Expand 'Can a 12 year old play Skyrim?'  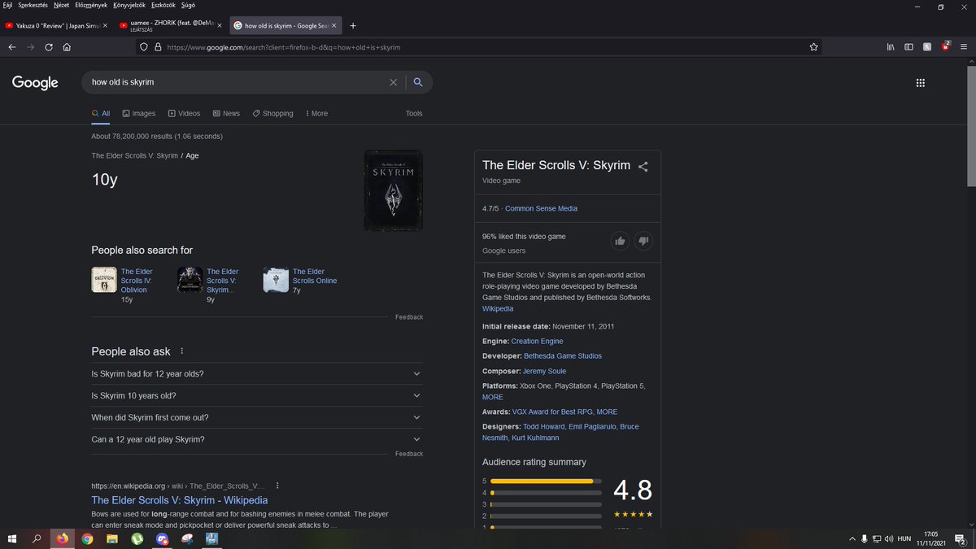(257, 439)
